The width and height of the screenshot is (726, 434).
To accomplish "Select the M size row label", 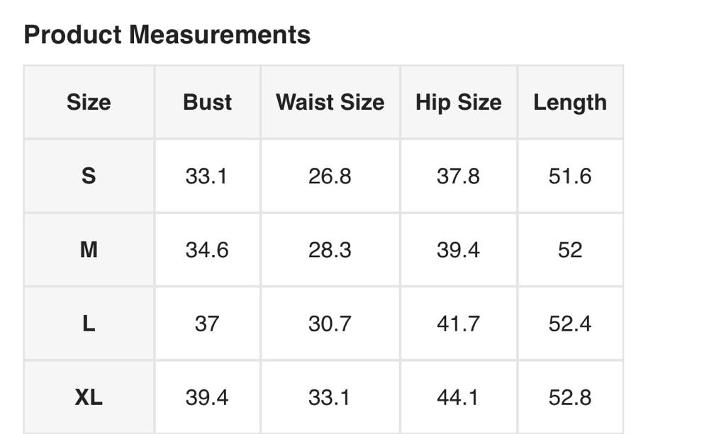I will [89, 250].
